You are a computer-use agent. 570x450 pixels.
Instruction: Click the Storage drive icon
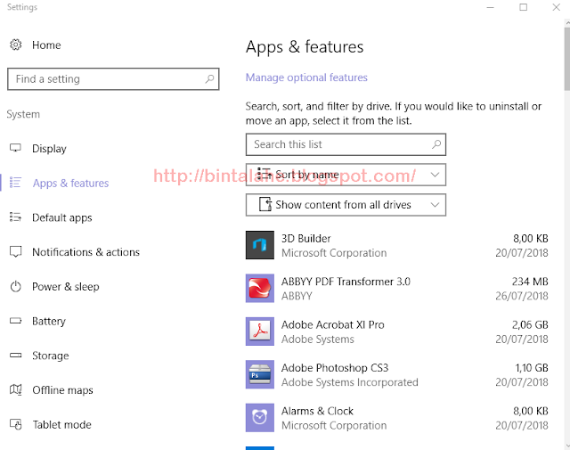[x=15, y=355]
